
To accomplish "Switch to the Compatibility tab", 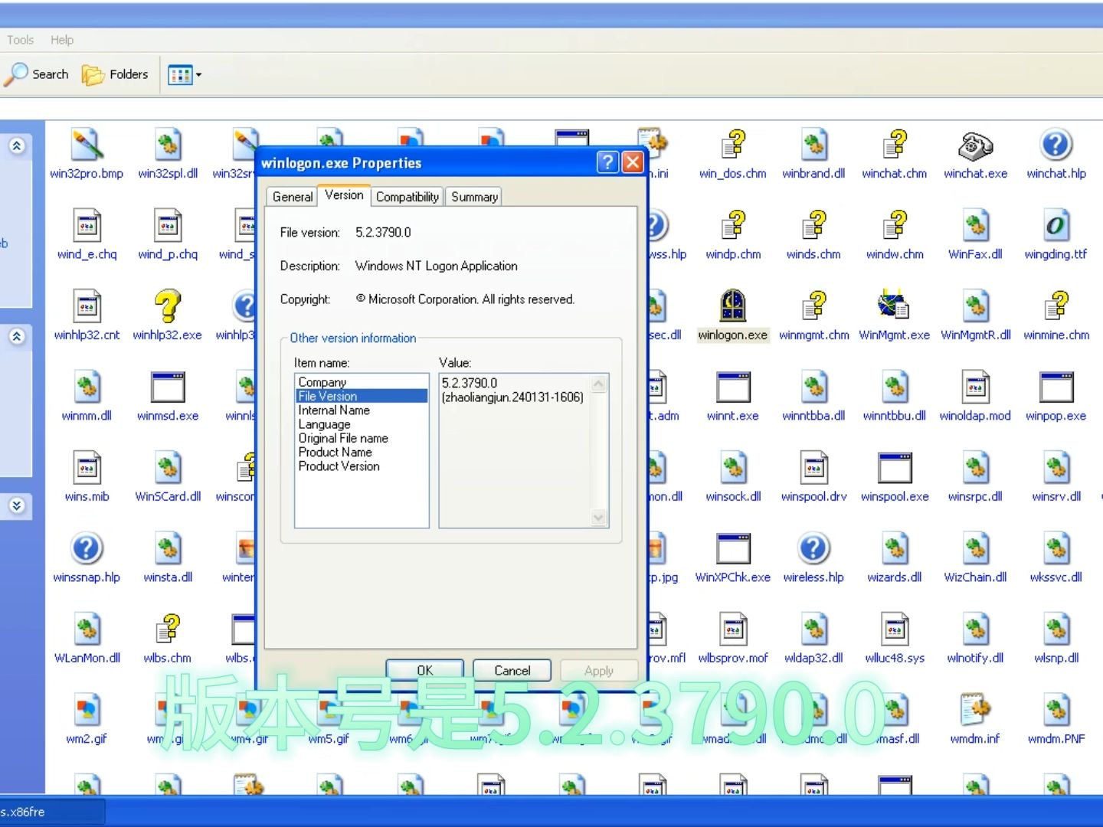I will [x=407, y=197].
